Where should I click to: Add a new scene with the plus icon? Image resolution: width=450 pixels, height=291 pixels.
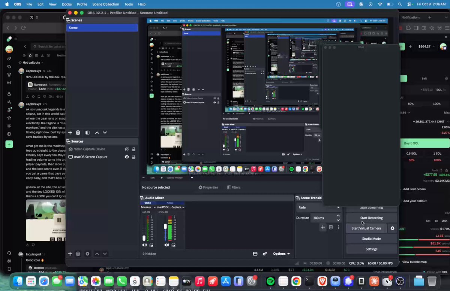[70, 133]
